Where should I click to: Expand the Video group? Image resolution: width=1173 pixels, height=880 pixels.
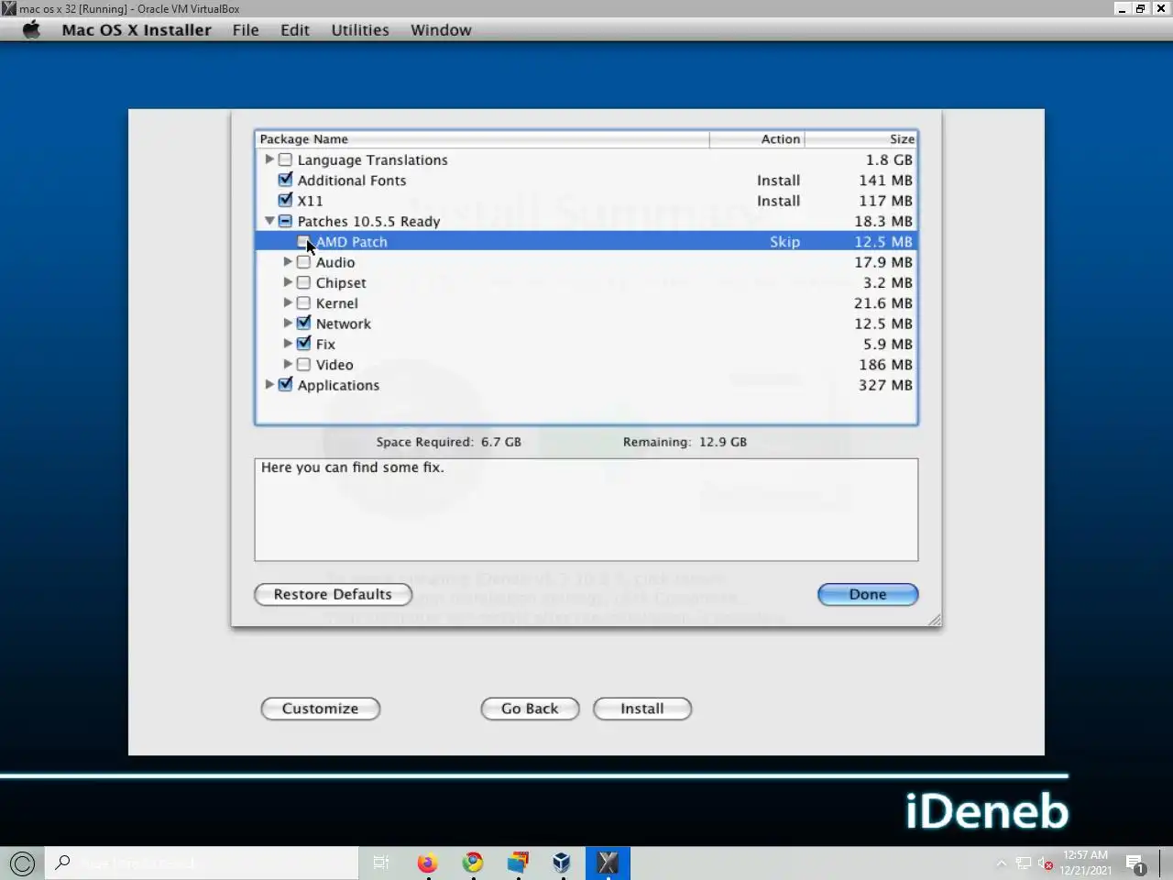click(288, 364)
